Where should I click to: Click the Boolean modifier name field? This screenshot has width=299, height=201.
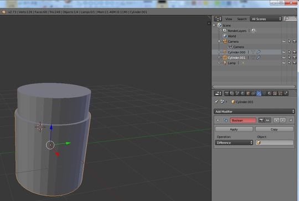click(x=243, y=120)
